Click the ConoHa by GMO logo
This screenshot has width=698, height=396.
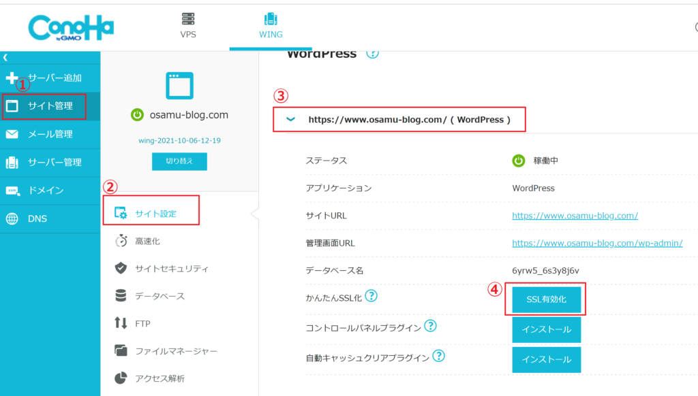click(x=71, y=27)
